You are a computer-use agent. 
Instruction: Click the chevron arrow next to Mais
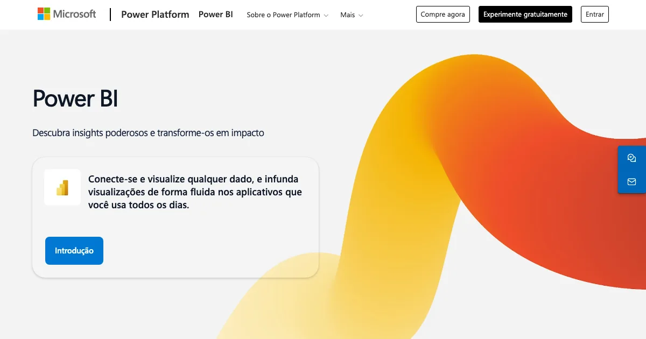[x=361, y=16]
